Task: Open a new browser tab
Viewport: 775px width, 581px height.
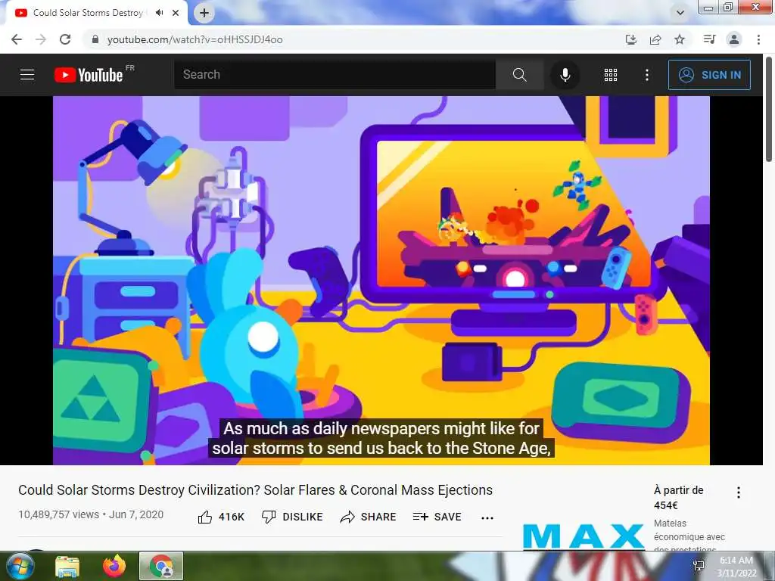Action: 204,13
